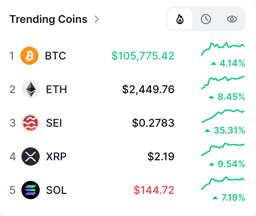Click the XRP black logo icon
Image resolution: width=256 pixels, height=216 pixels.
coord(31,156)
